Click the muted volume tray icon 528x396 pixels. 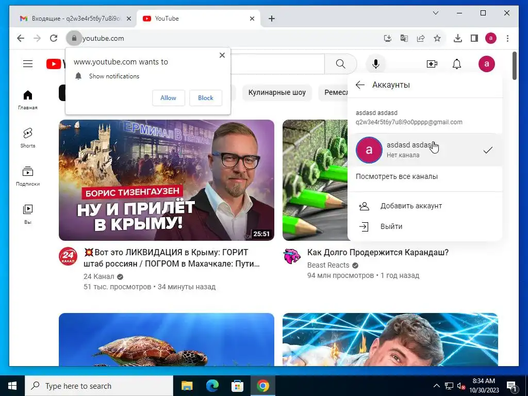[x=461, y=386]
